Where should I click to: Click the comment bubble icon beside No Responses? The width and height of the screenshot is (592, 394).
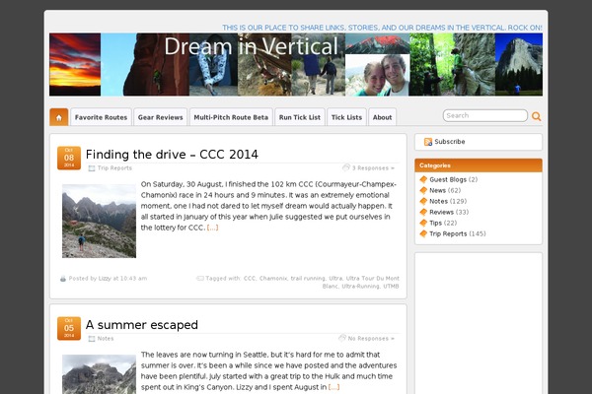click(342, 338)
